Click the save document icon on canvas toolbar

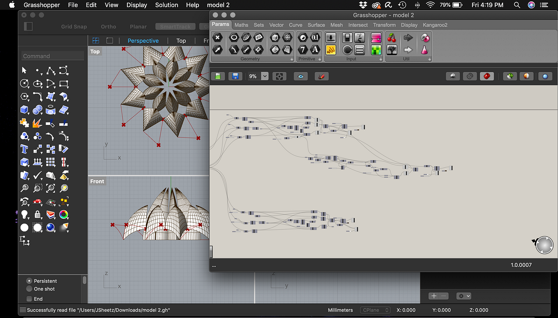236,76
